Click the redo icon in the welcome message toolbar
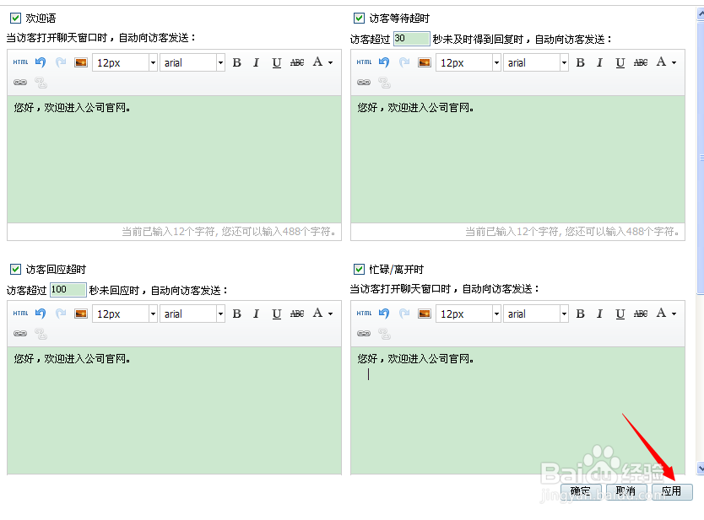This screenshot has width=704, height=520. [59, 62]
